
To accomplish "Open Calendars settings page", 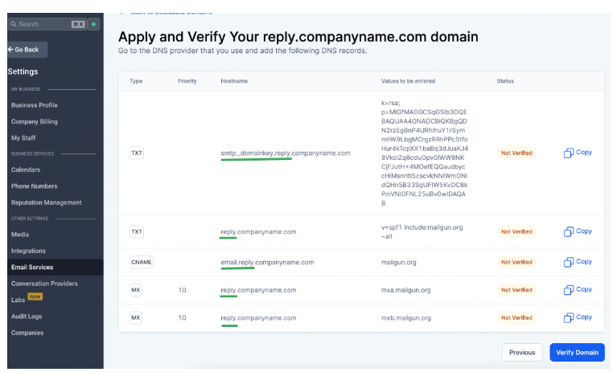I will point(26,170).
